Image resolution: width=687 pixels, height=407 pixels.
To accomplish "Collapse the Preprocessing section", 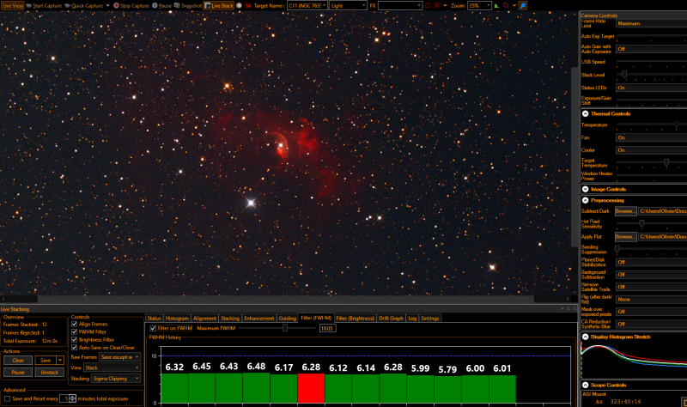I will pos(586,200).
